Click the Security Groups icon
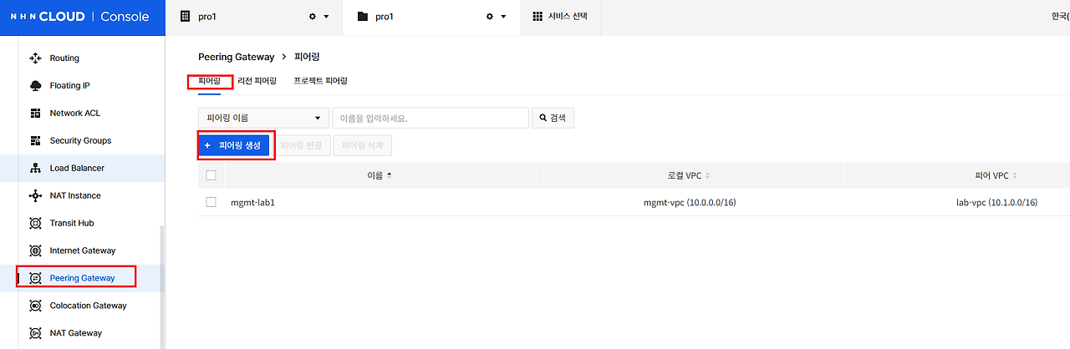This screenshot has height=349, width=1070. (x=35, y=141)
